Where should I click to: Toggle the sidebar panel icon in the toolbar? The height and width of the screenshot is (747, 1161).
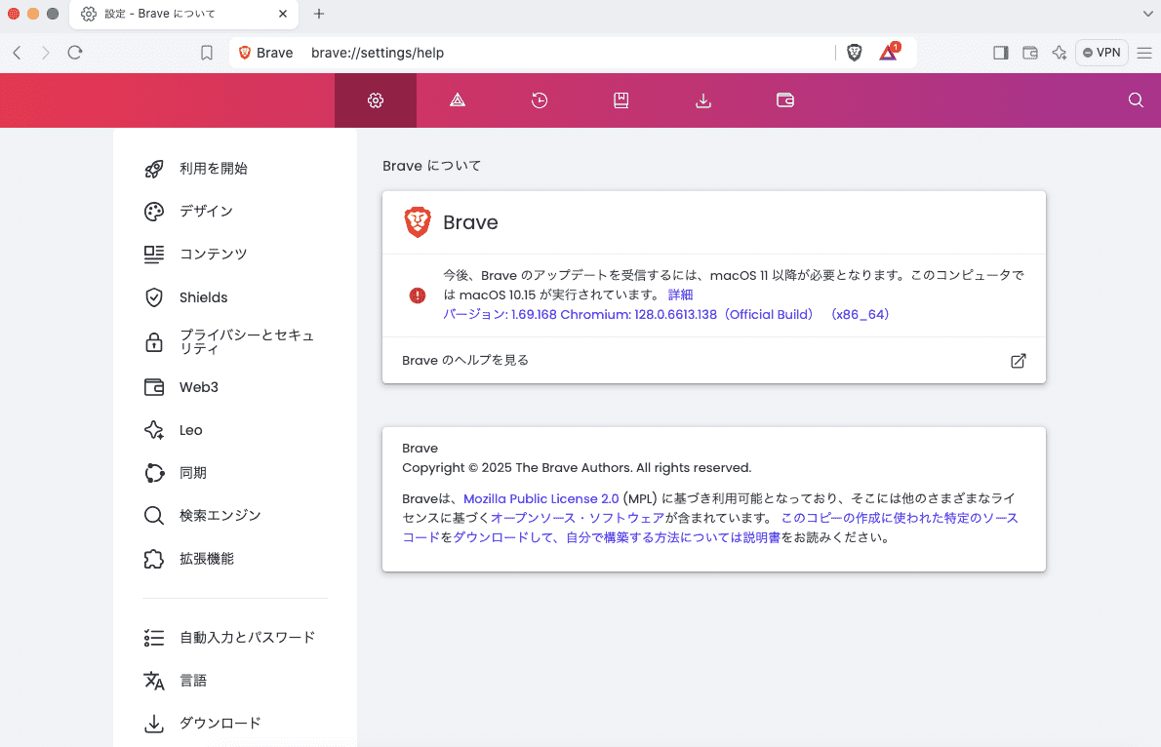pyautogui.click(x=1000, y=52)
